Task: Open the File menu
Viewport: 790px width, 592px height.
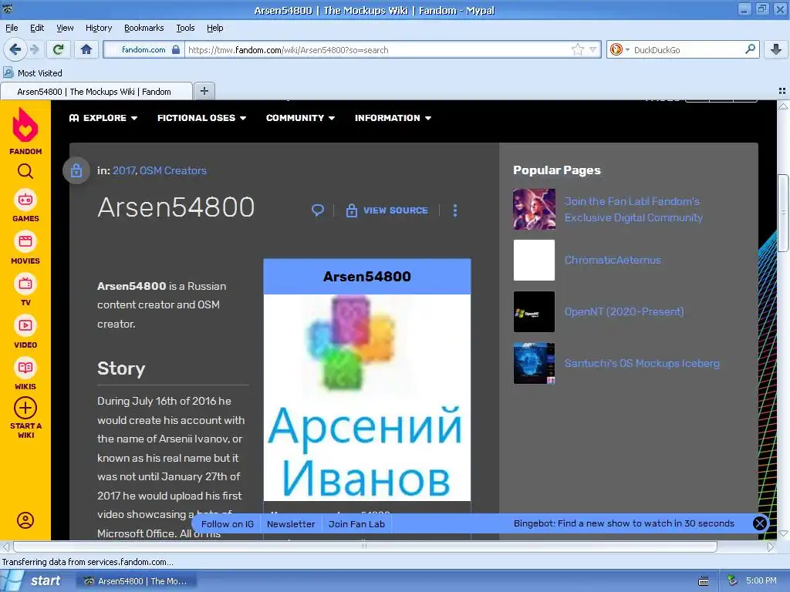Action: click(12, 28)
